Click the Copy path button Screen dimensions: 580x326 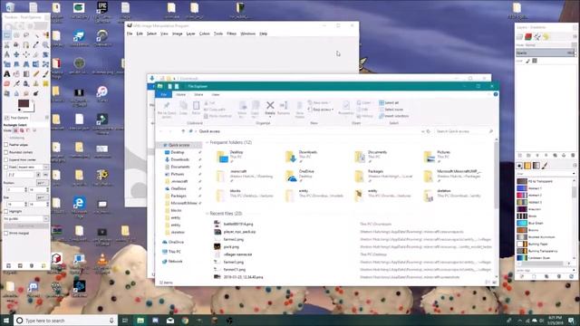[x=215, y=110]
